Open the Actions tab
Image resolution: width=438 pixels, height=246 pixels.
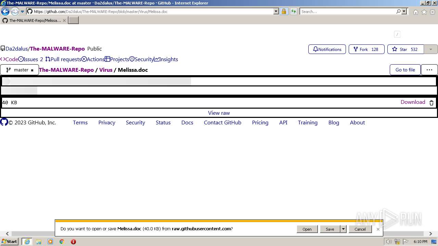click(93, 59)
